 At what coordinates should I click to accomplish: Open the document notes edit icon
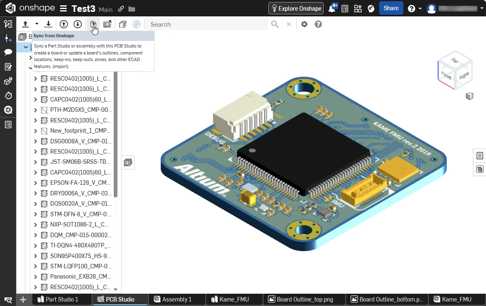[x=8, y=67]
